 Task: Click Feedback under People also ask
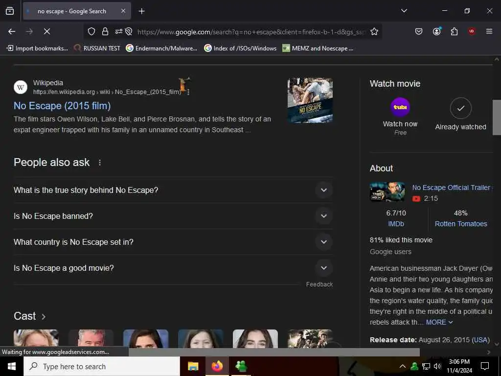[x=319, y=284]
